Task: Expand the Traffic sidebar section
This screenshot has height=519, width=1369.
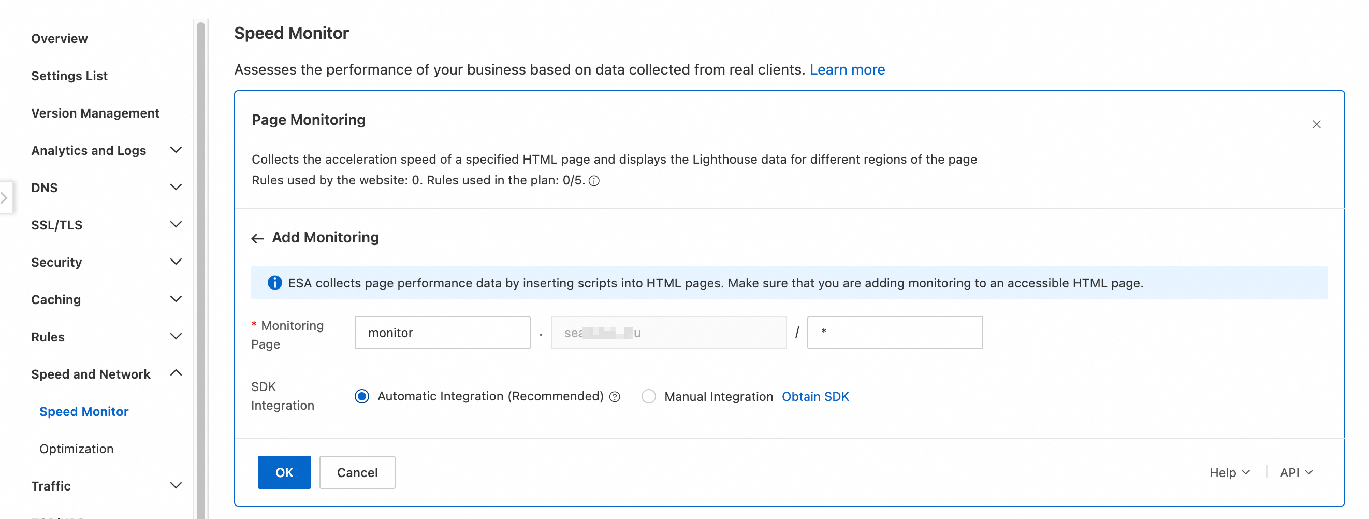Action: [x=176, y=485]
